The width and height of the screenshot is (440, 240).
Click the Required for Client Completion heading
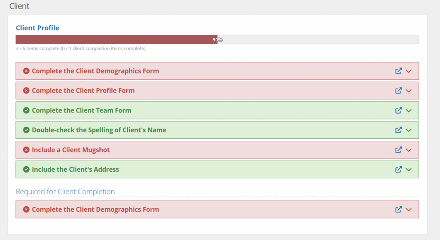[65, 191]
